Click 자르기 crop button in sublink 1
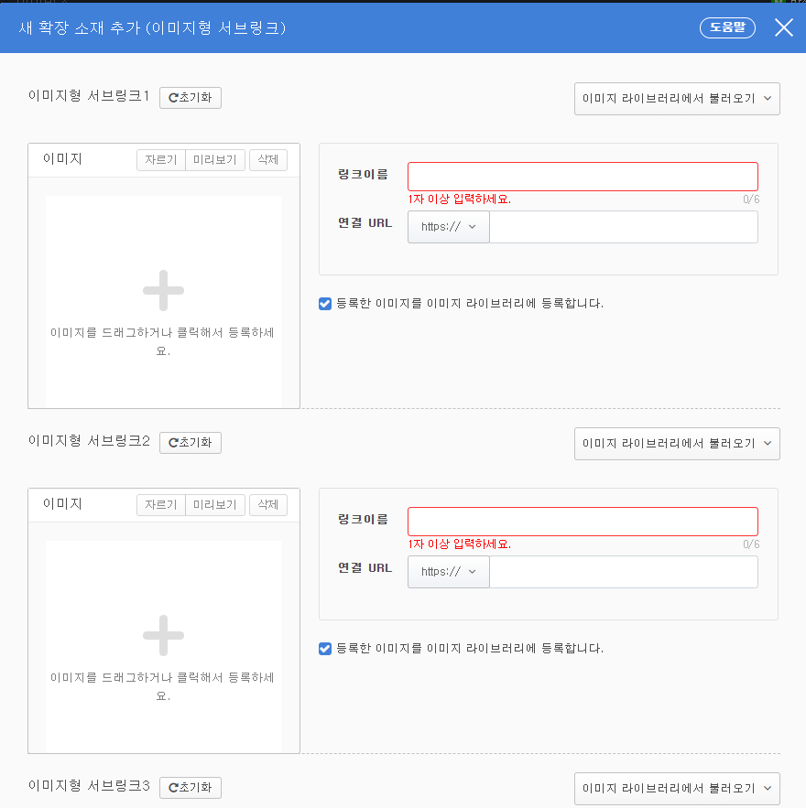 pos(161,160)
